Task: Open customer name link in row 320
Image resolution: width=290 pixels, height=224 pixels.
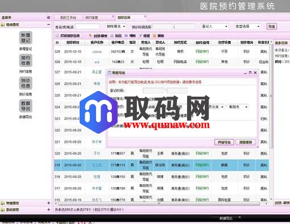Action: click(97, 154)
